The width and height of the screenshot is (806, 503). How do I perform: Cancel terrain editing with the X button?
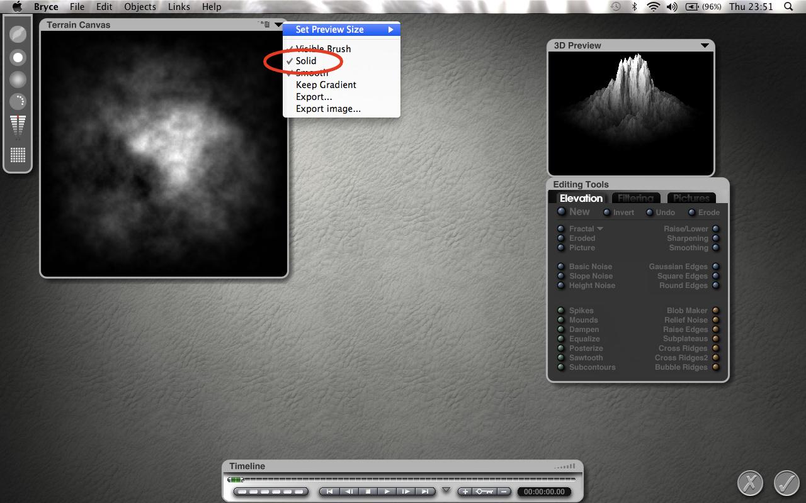750,483
